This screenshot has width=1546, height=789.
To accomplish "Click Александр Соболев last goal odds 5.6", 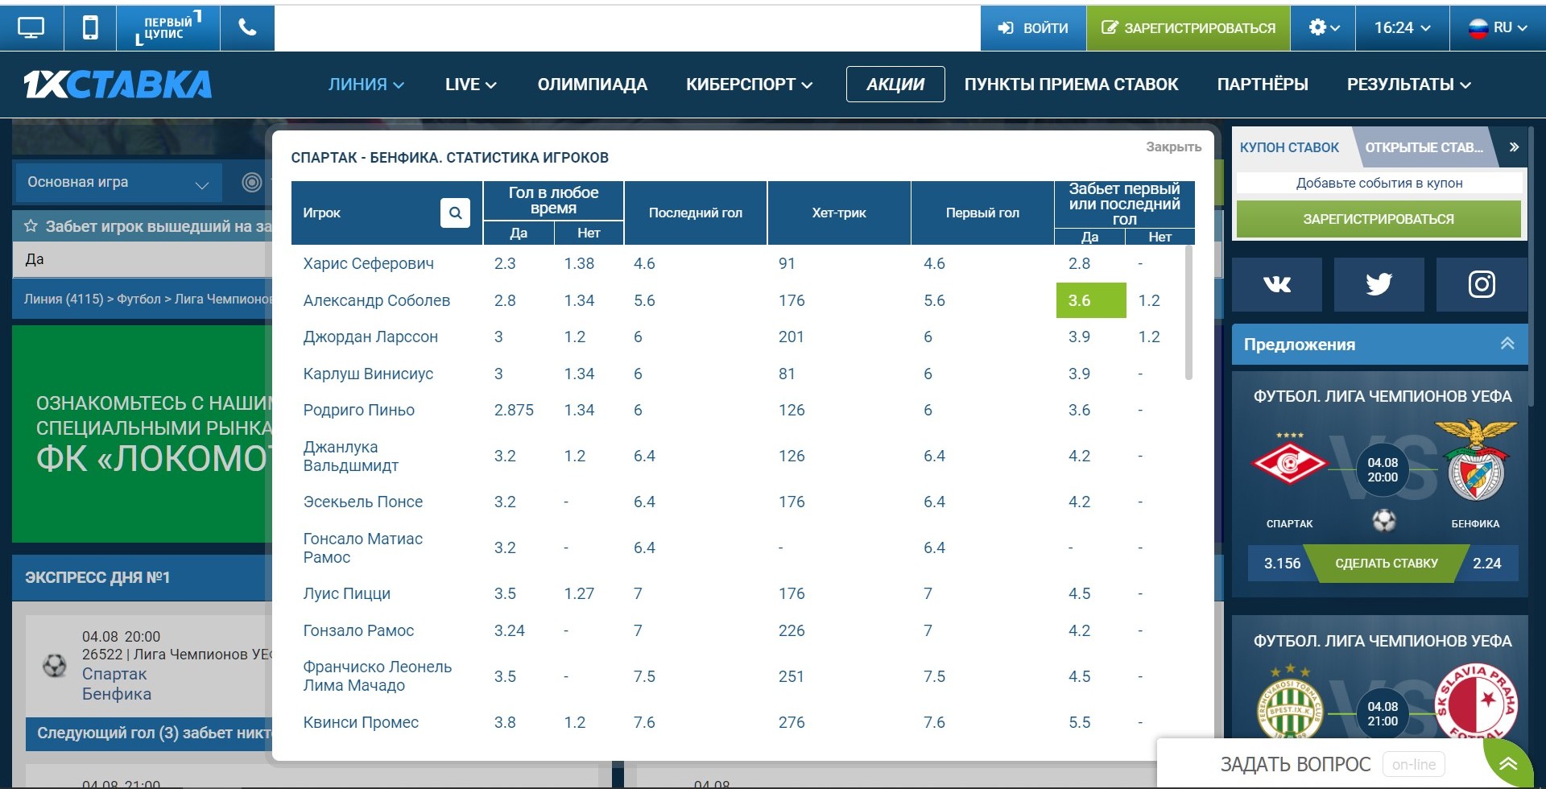I will [x=644, y=300].
